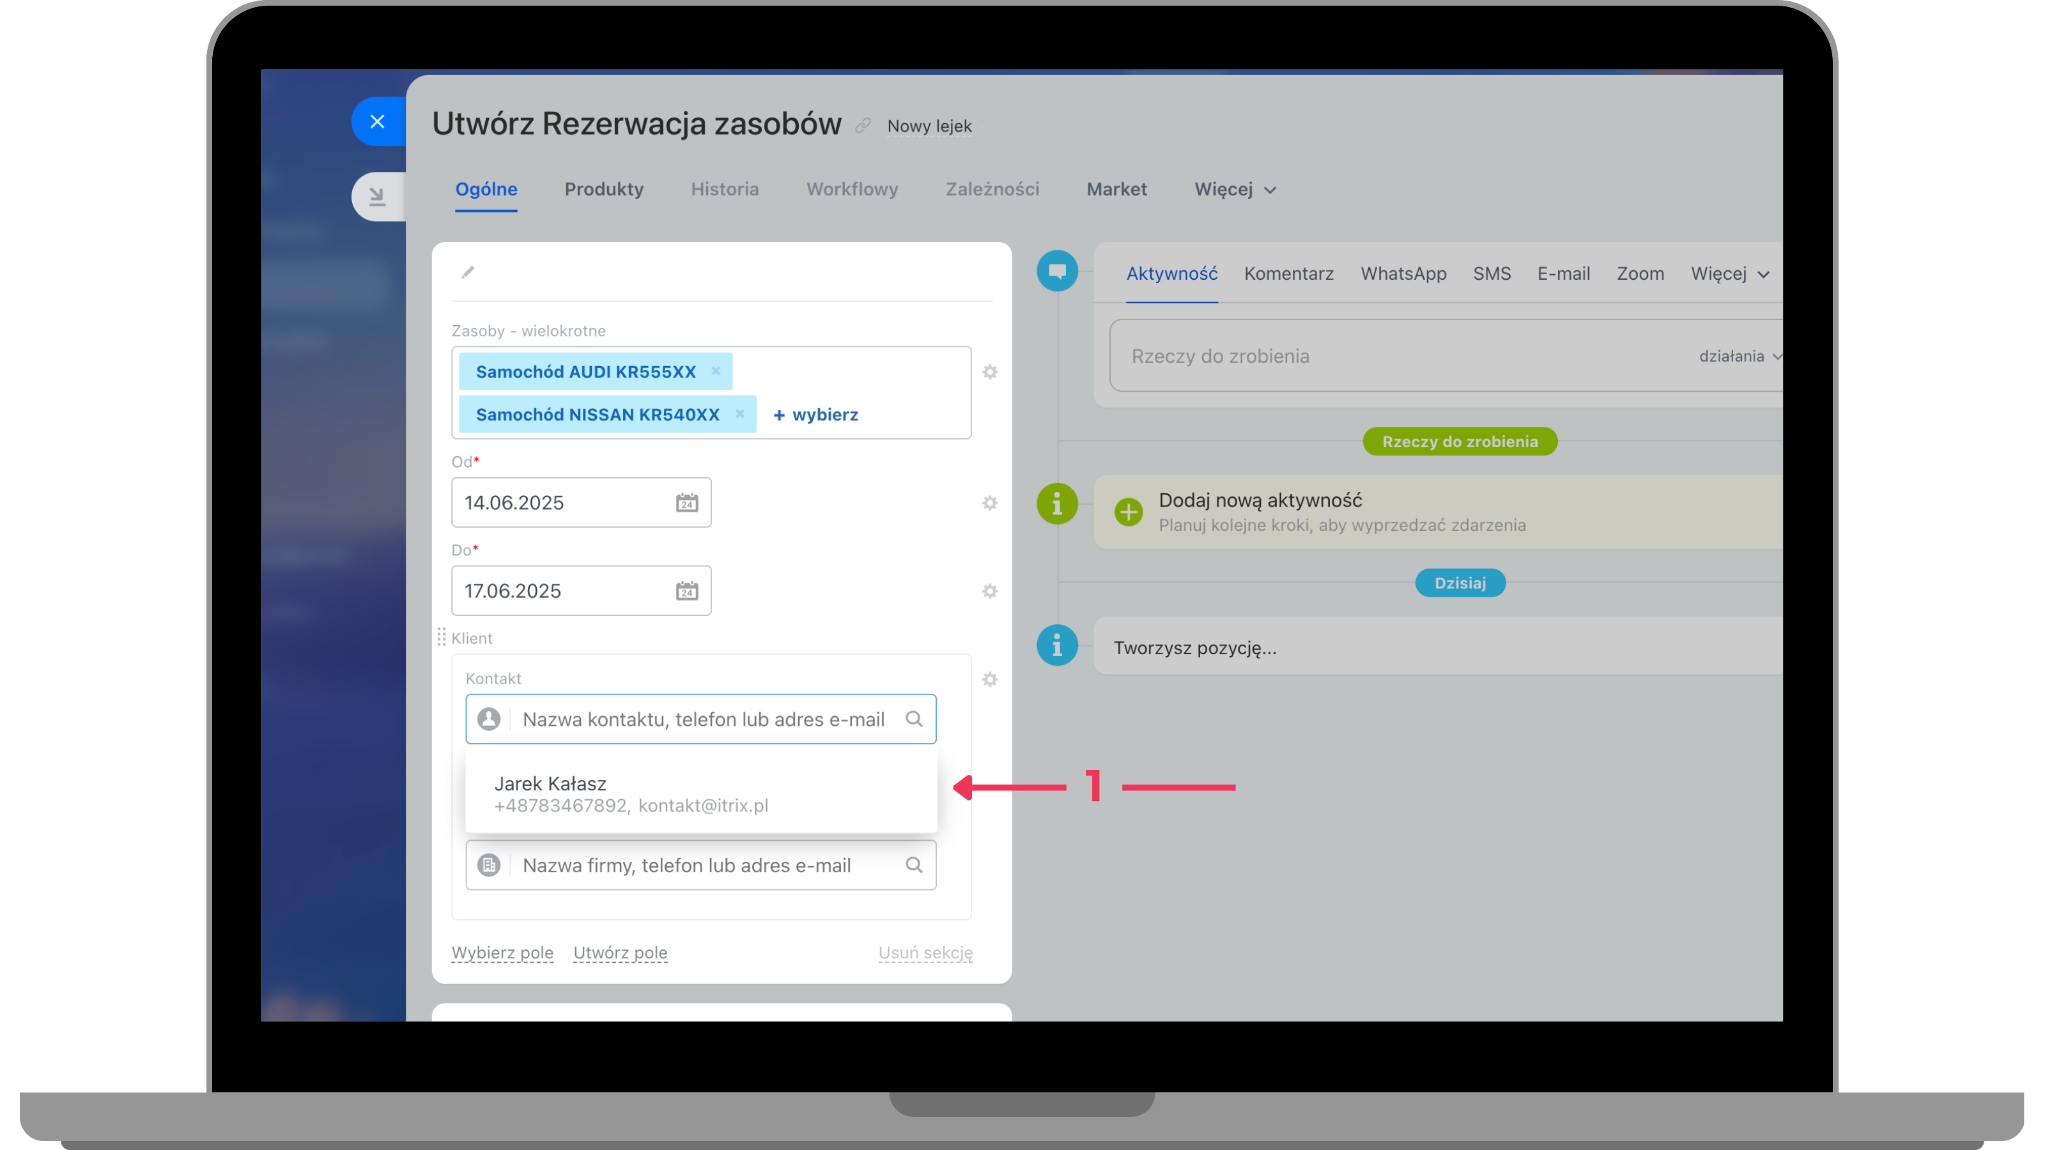Image resolution: width=2045 pixels, height=1150 pixels.
Task: Switch to the Produkty tab
Action: (604, 189)
